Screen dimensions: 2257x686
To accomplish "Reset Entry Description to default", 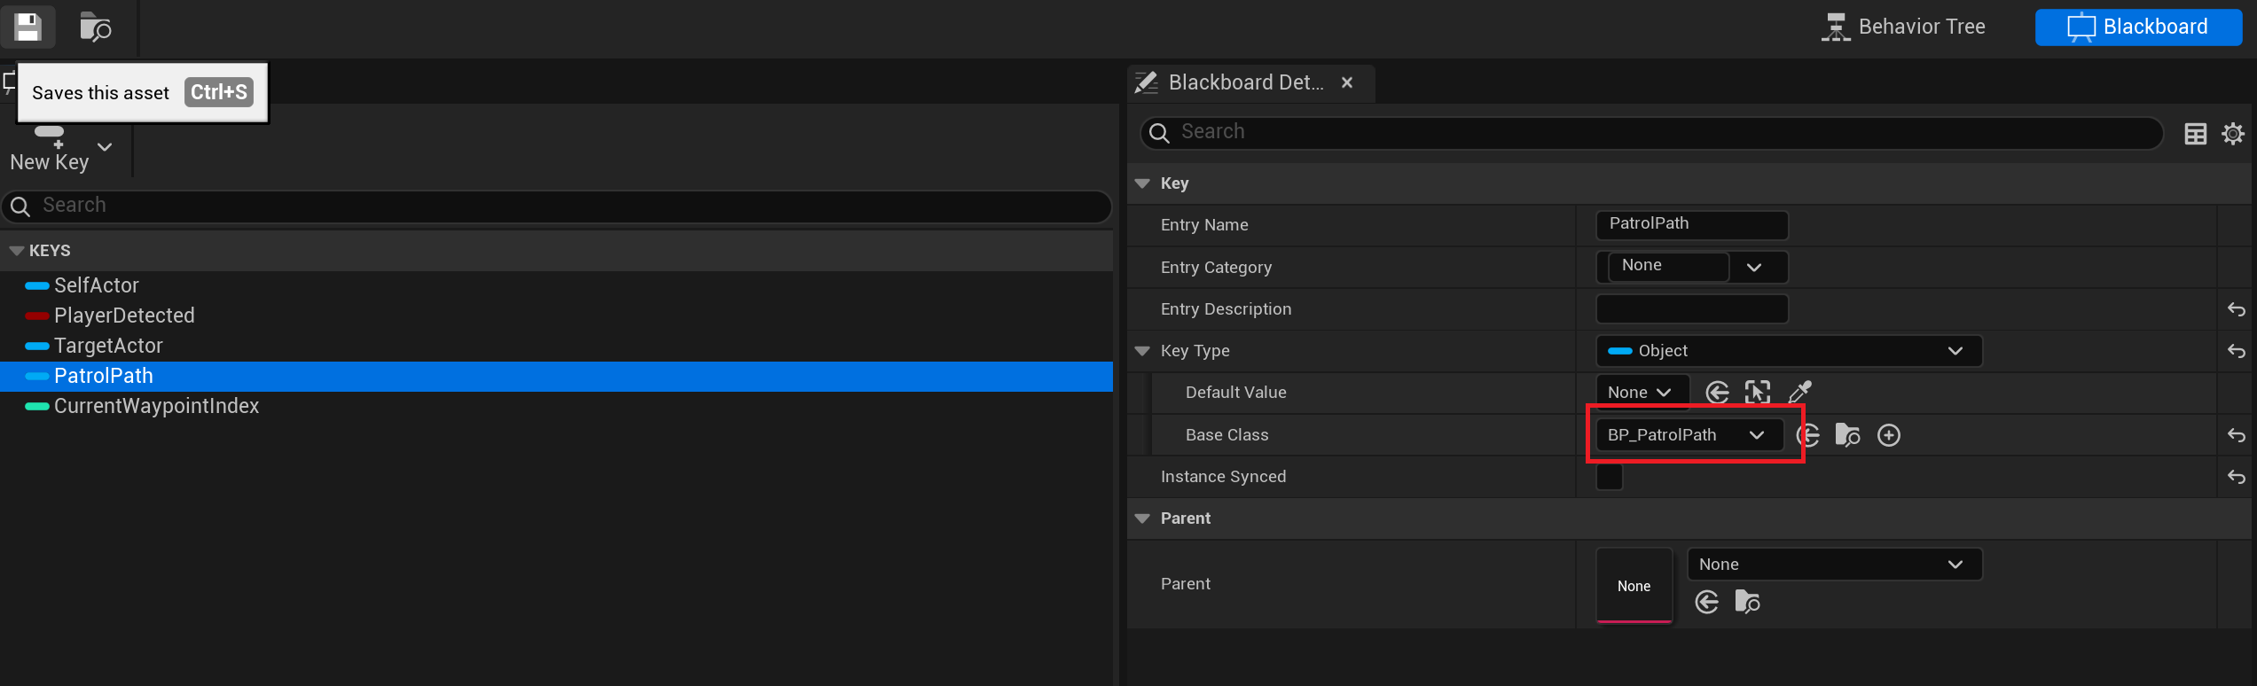I will [2237, 309].
